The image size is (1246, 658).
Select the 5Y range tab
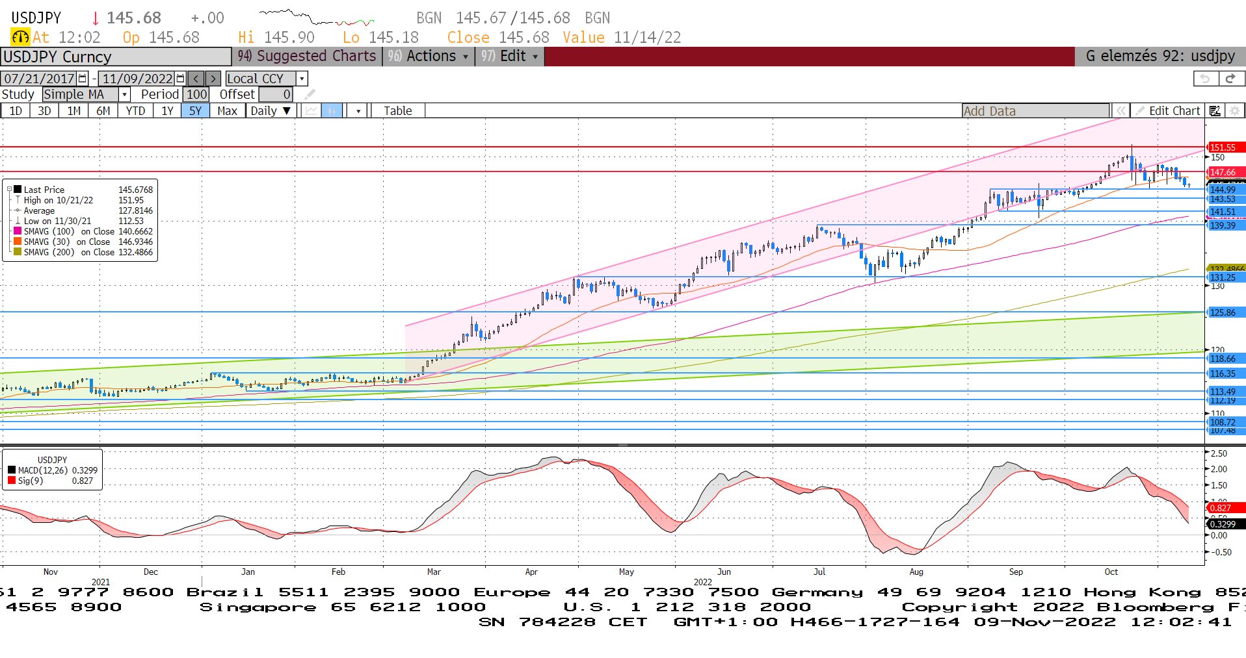click(195, 111)
